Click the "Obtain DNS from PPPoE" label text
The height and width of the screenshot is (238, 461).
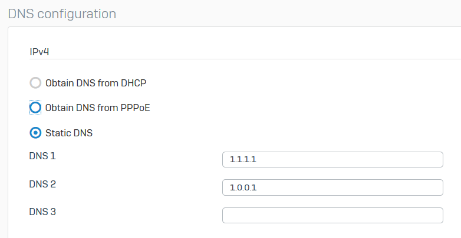coord(98,108)
